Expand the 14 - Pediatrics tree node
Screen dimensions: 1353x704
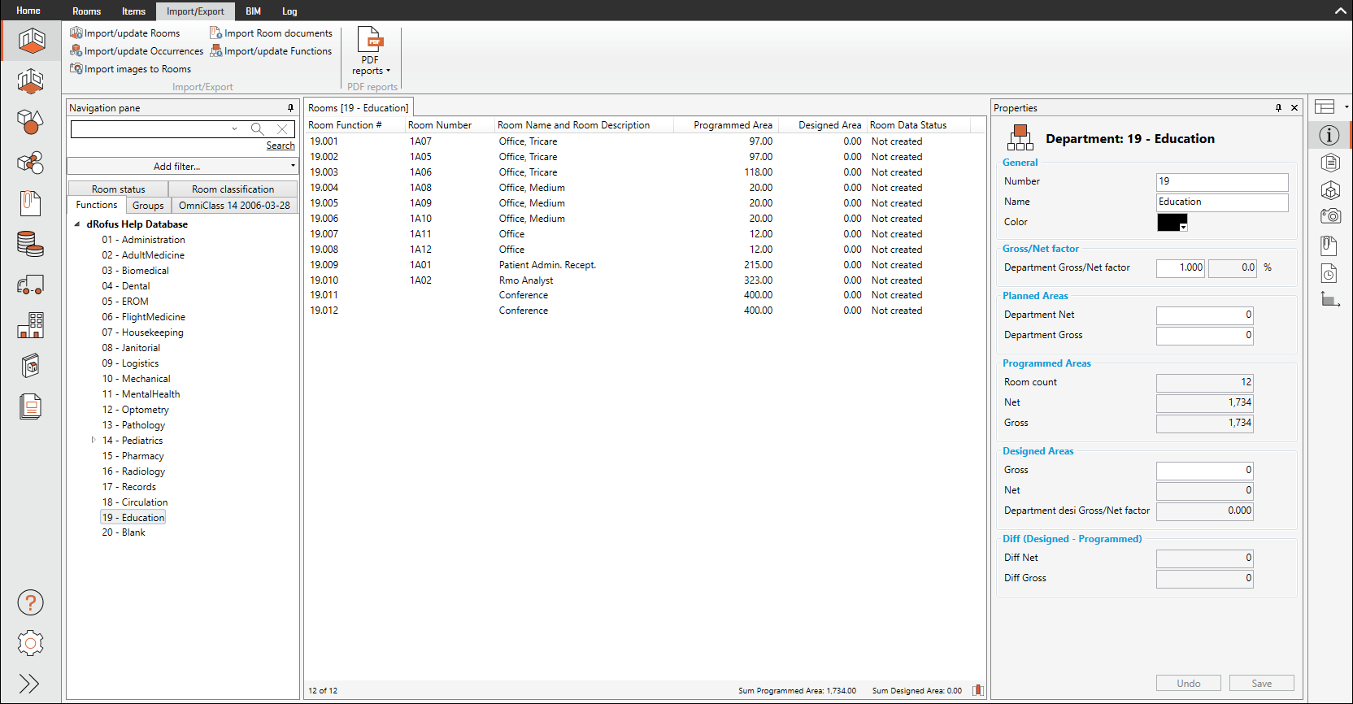(x=94, y=441)
